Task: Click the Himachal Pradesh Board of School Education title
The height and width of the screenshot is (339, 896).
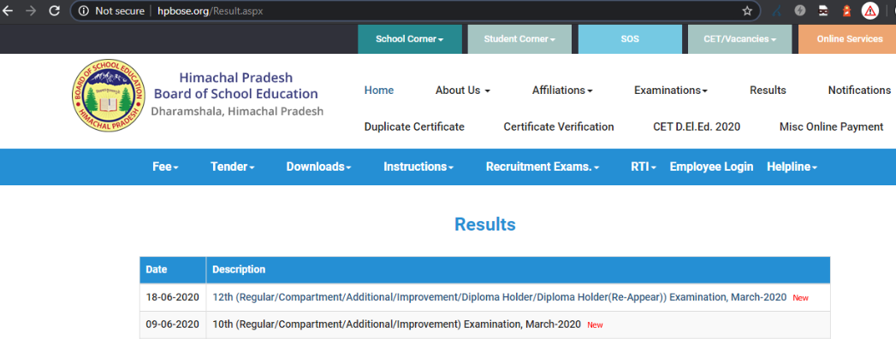Action: pos(236,85)
